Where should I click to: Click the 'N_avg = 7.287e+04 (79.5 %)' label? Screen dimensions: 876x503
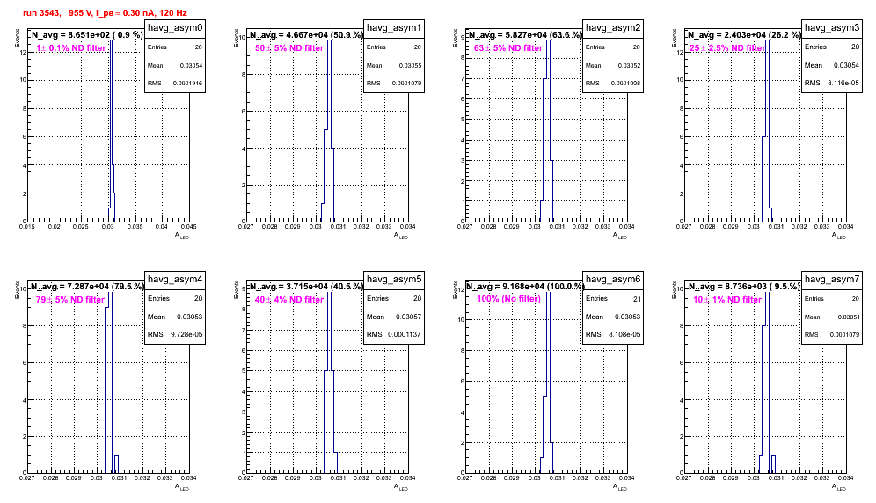click(x=87, y=286)
